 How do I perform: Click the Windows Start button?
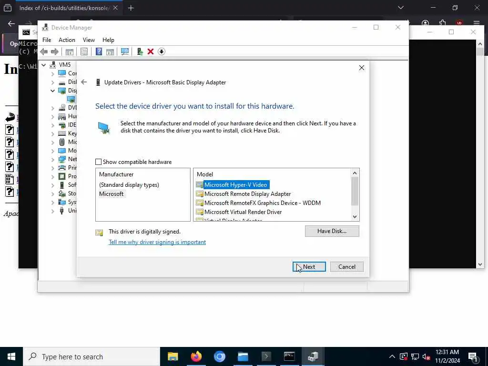11,356
